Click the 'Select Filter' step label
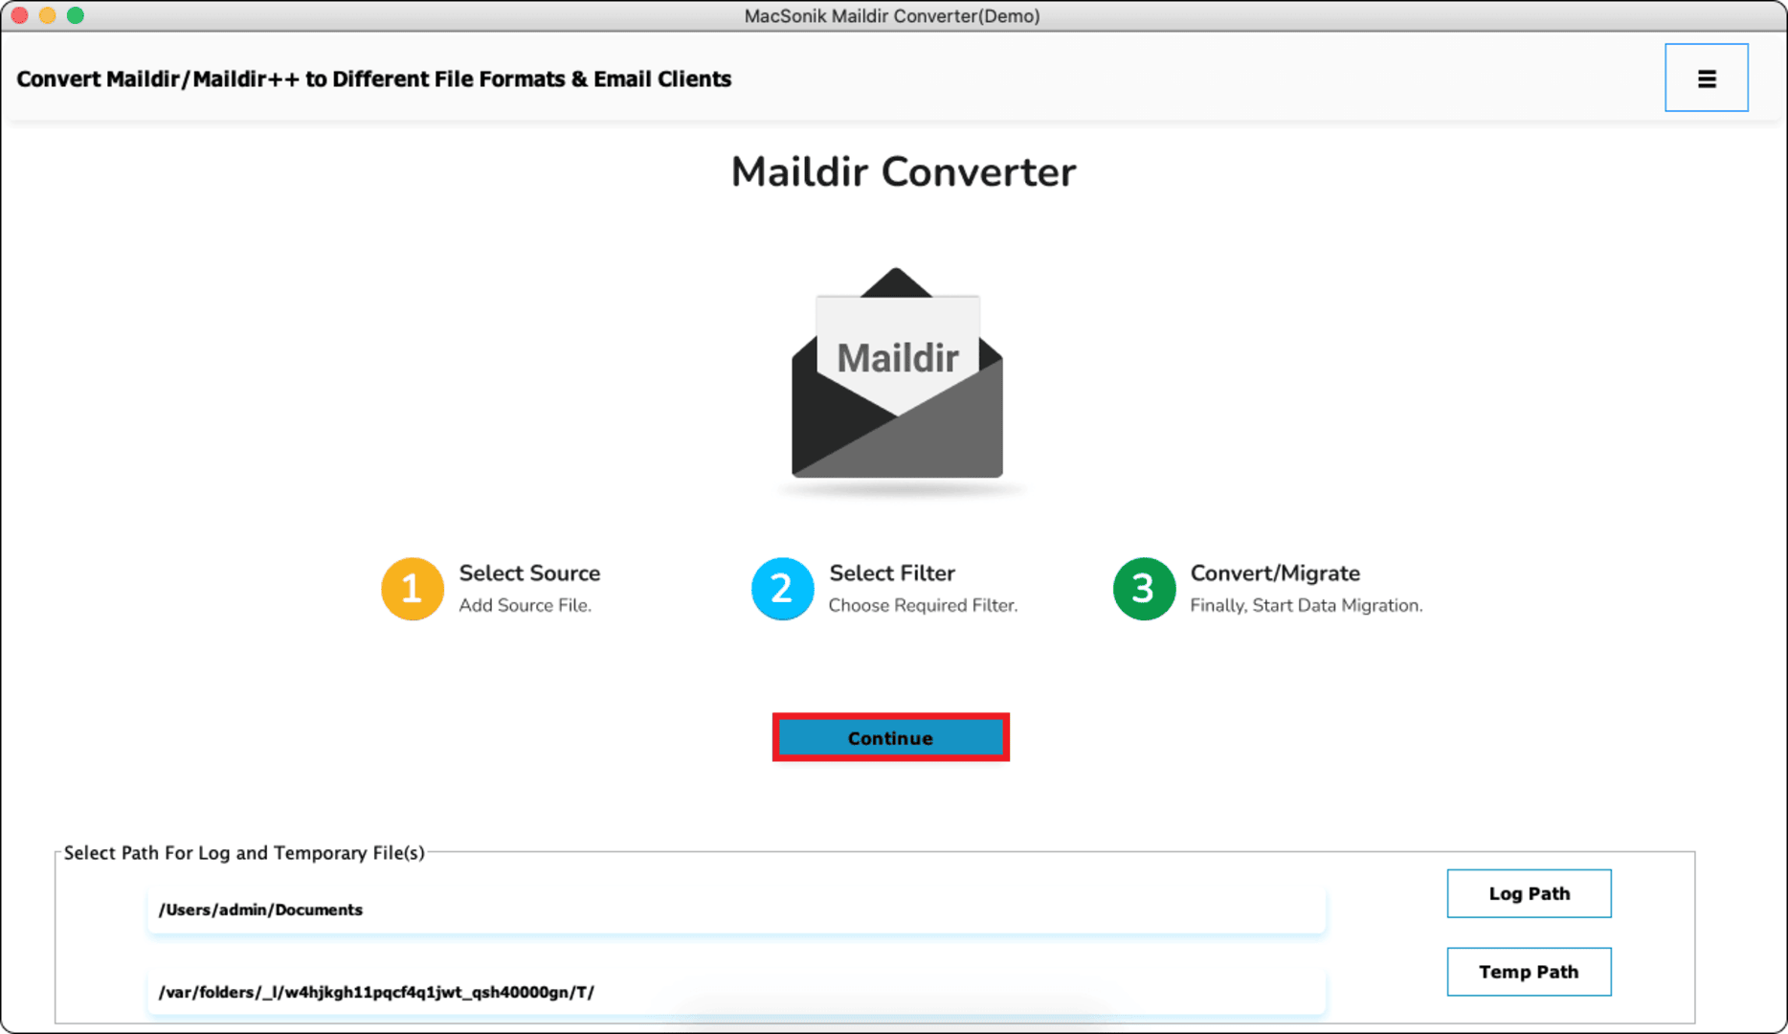Image resolution: width=1788 pixels, height=1034 pixels. coord(891,573)
